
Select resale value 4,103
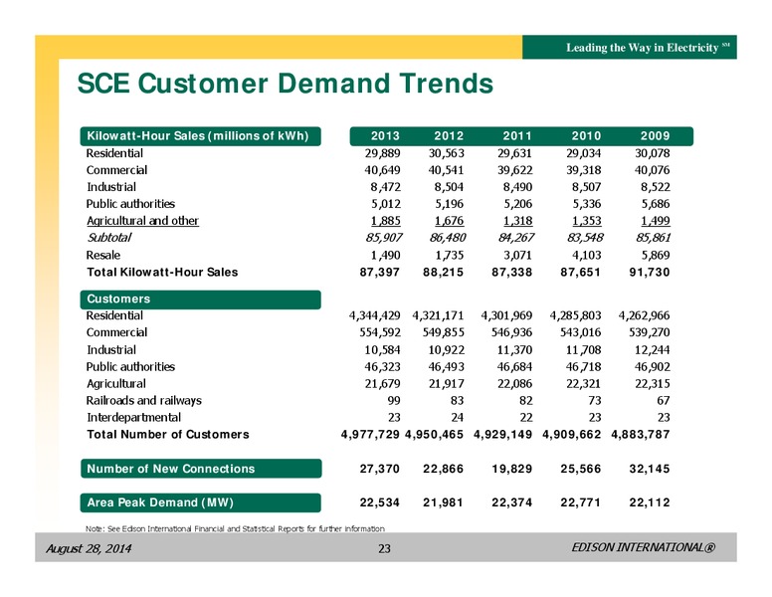586,255
